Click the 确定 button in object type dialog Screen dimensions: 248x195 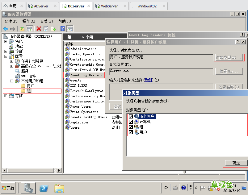pyautogui.click(x=236, y=163)
